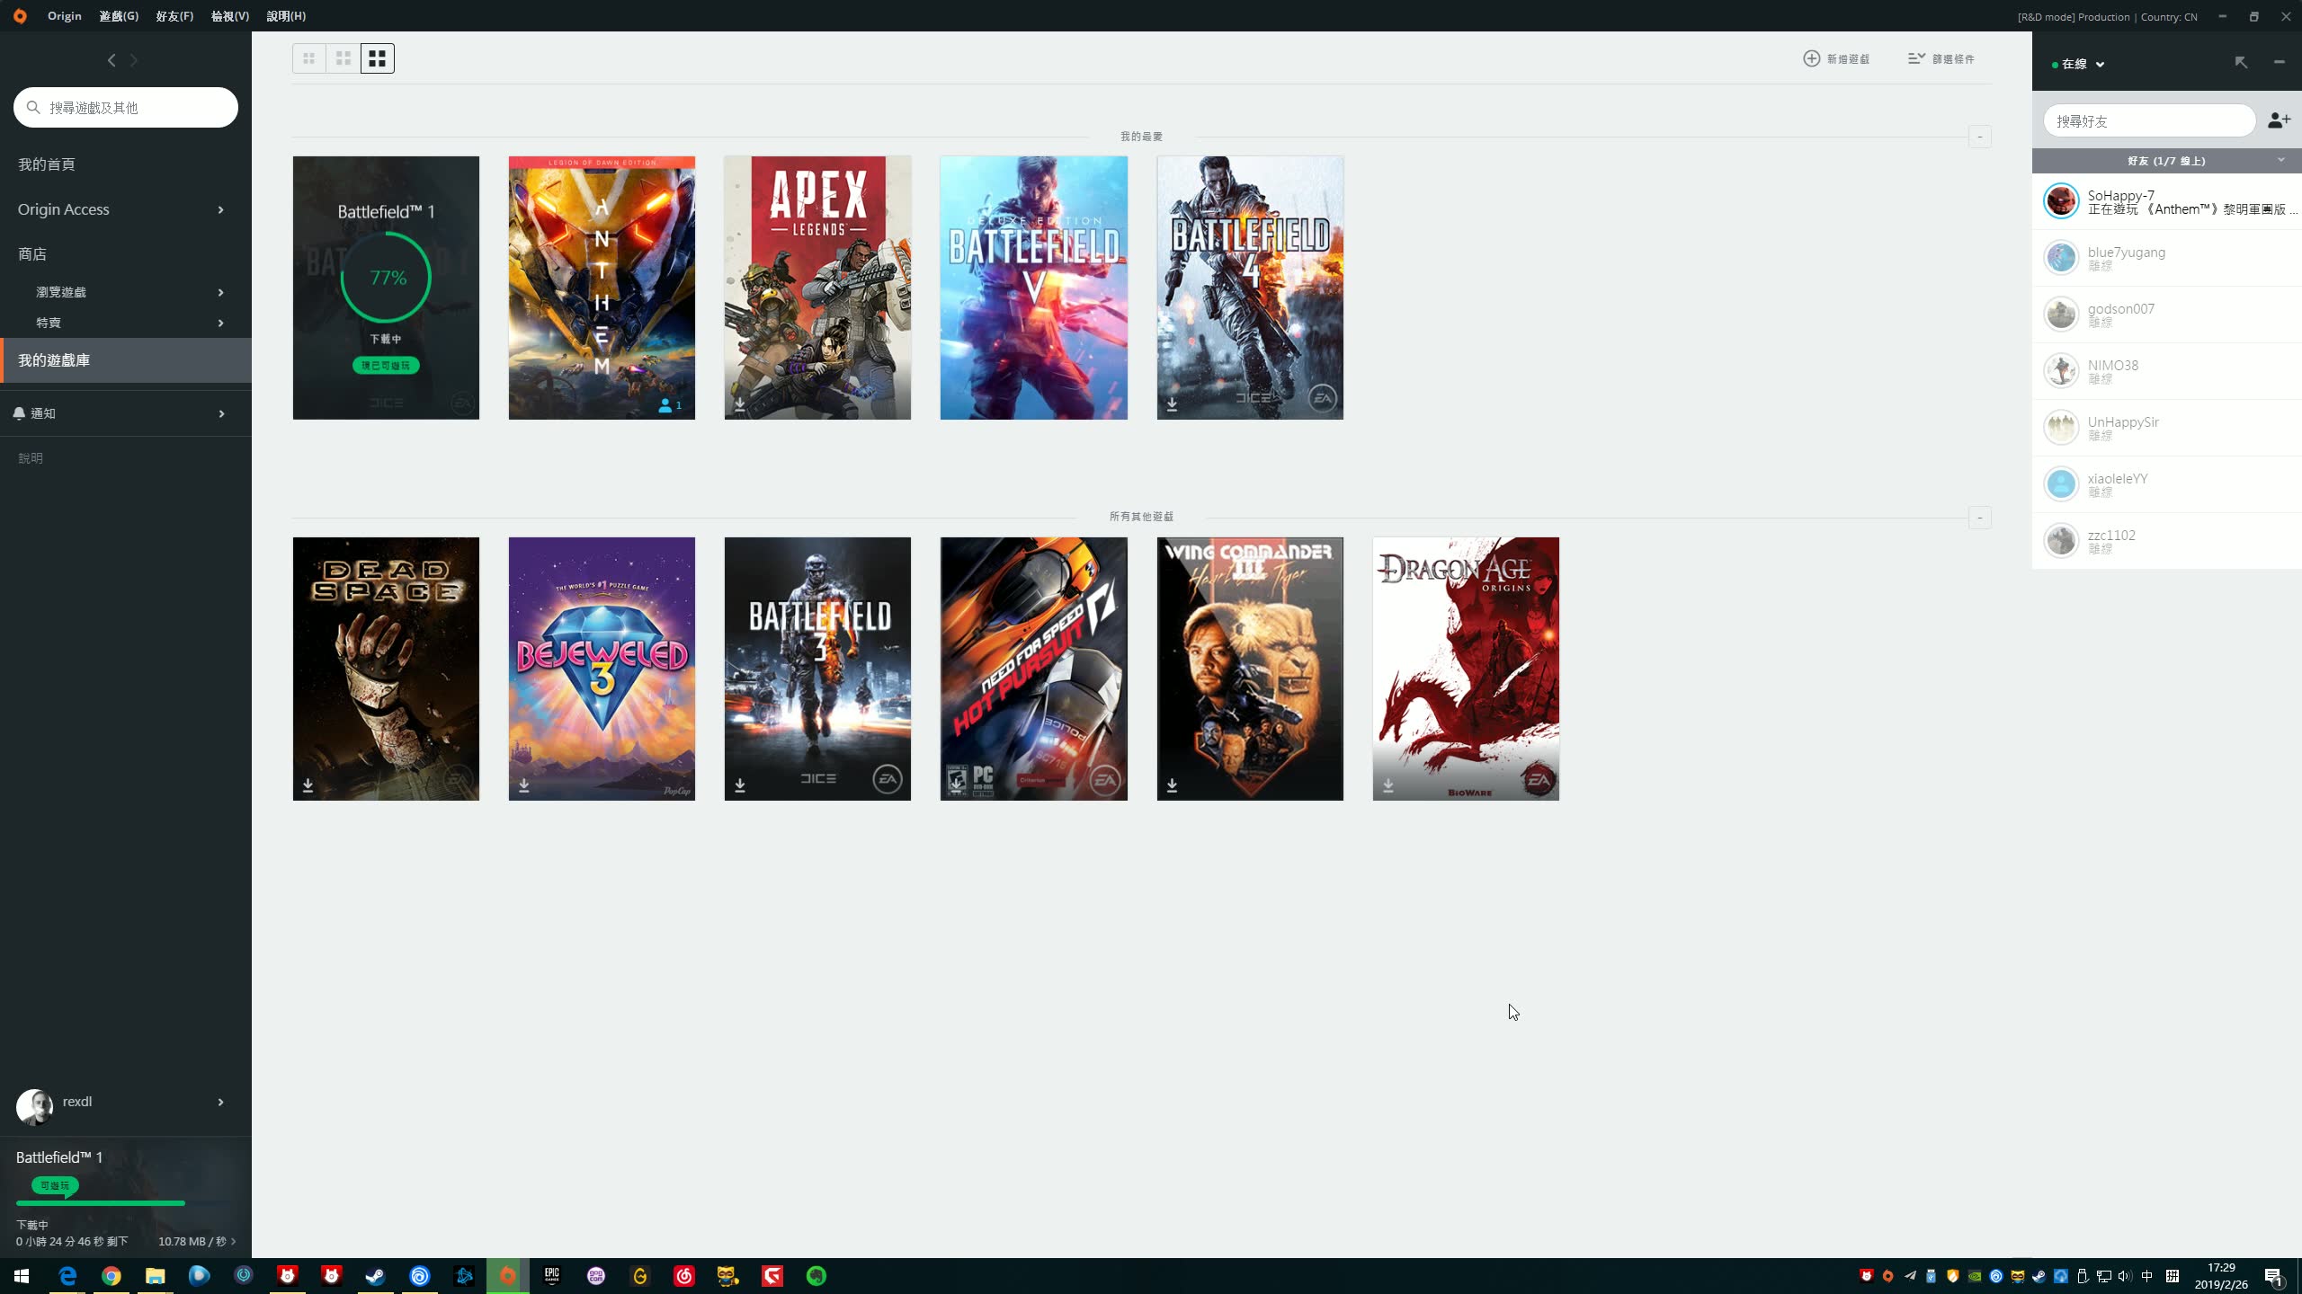2302x1294 pixels.
Task: Open Chrome from the taskbar
Action: tap(112, 1276)
